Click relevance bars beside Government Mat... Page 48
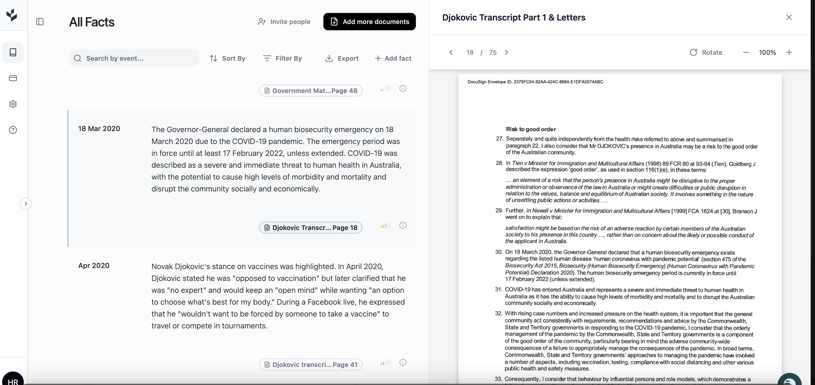This screenshot has height=385, width=815. 386,88
